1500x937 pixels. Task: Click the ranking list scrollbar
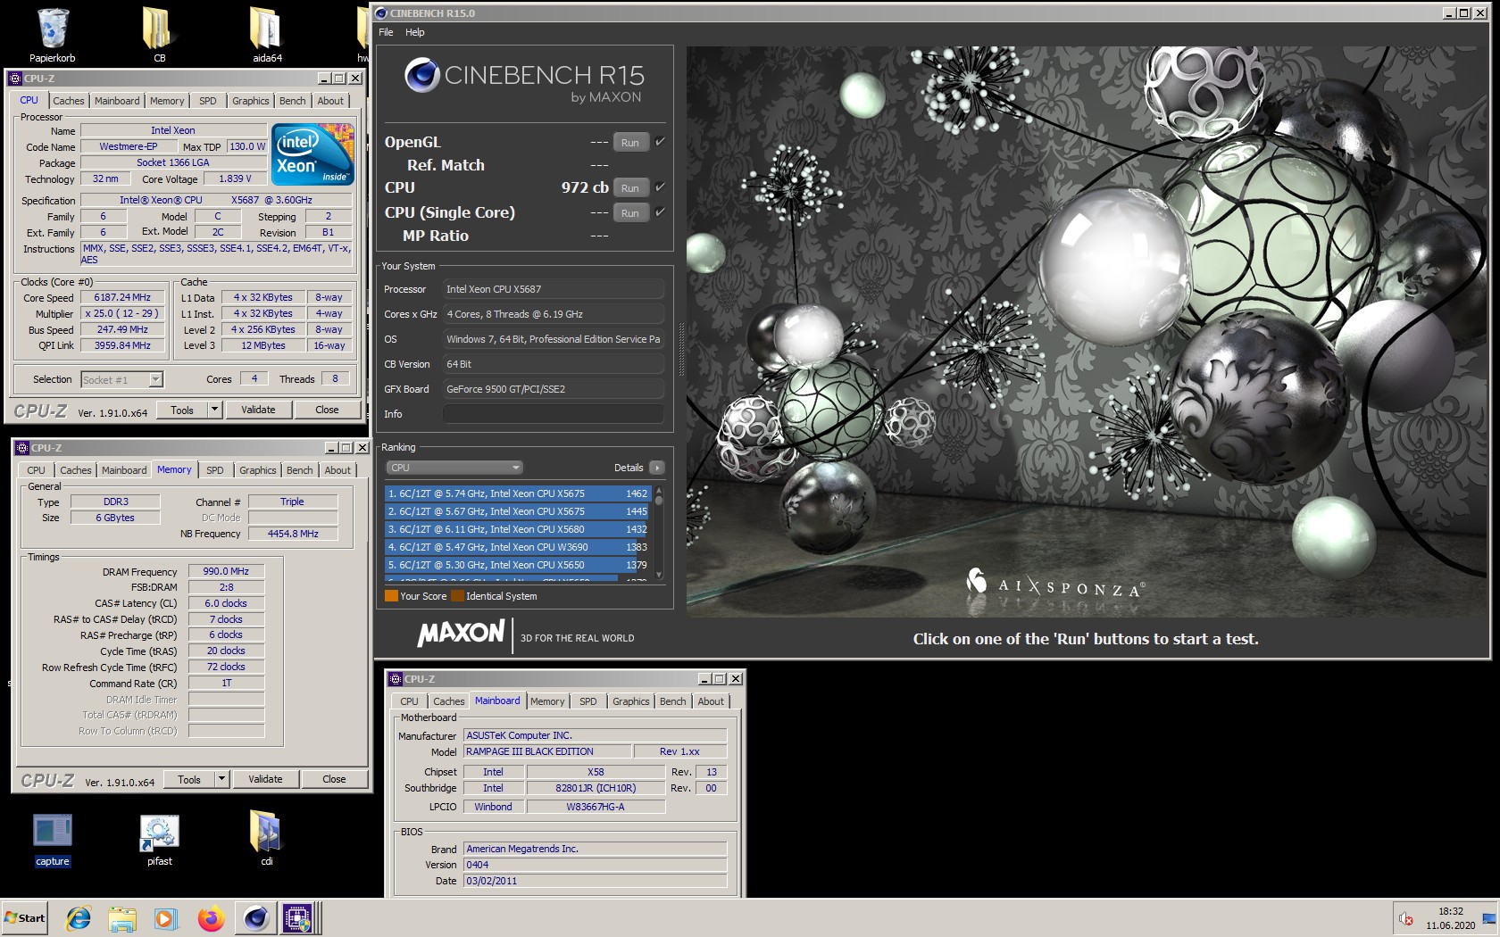pos(659,533)
